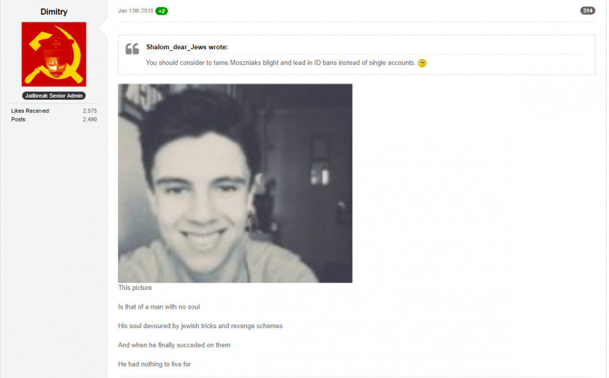
Task: Open the Posts label in sidebar
Action: [x=18, y=119]
